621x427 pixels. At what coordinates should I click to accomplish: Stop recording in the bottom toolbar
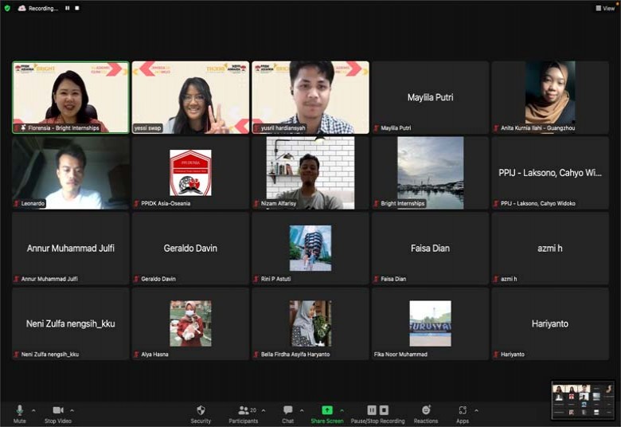[x=384, y=410]
